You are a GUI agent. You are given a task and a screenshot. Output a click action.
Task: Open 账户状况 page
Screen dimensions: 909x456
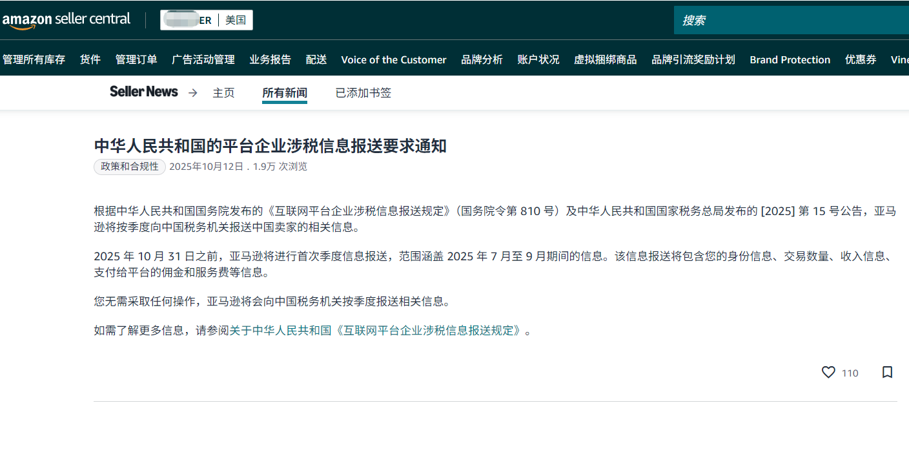tap(538, 59)
